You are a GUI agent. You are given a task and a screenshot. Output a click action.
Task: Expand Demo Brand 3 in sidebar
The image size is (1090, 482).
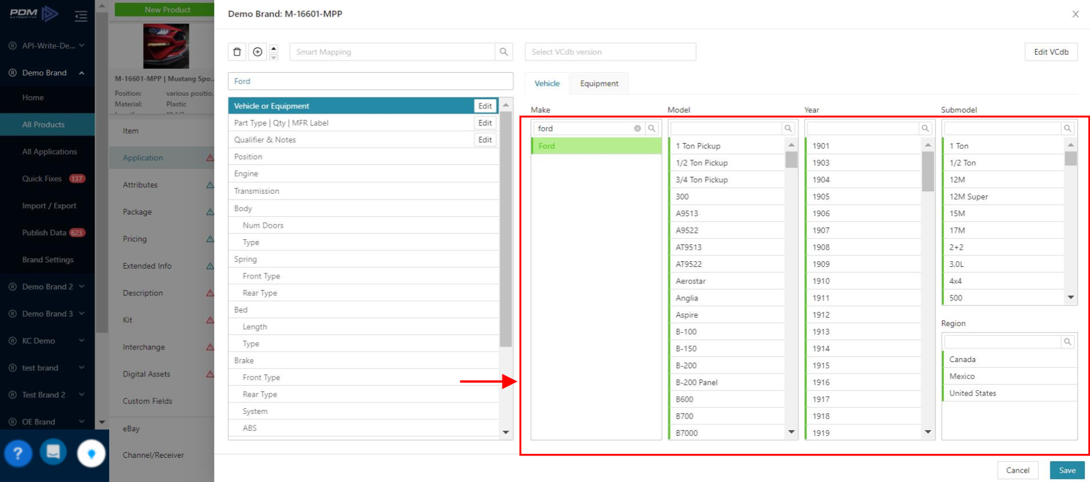[x=47, y=314]
